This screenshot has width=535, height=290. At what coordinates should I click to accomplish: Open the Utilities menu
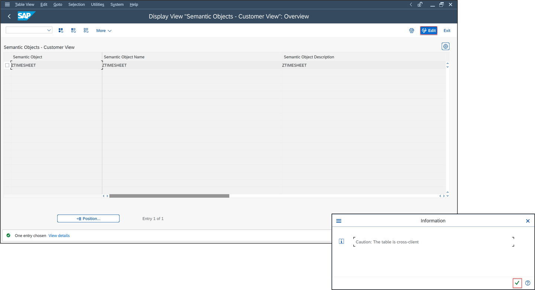98,4
